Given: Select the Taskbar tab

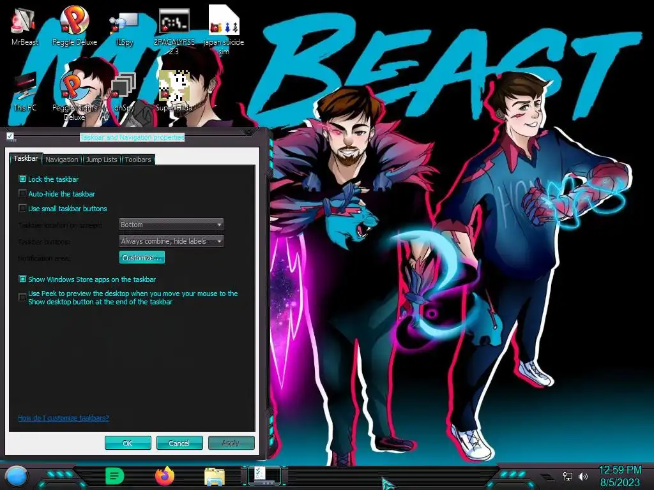Looking at the screenshot, I should tap(26, 158).
